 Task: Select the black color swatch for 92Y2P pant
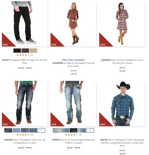[x=17, y=51]
